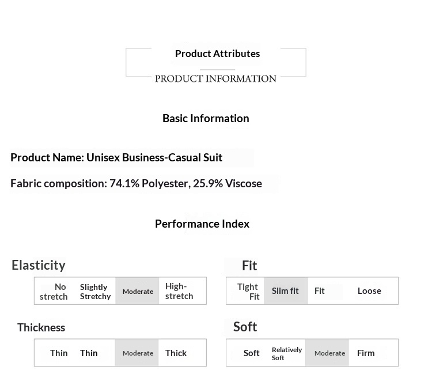Select the "Thick" thickness option
The width and height of the screenshot is (432, 389).
176,353
